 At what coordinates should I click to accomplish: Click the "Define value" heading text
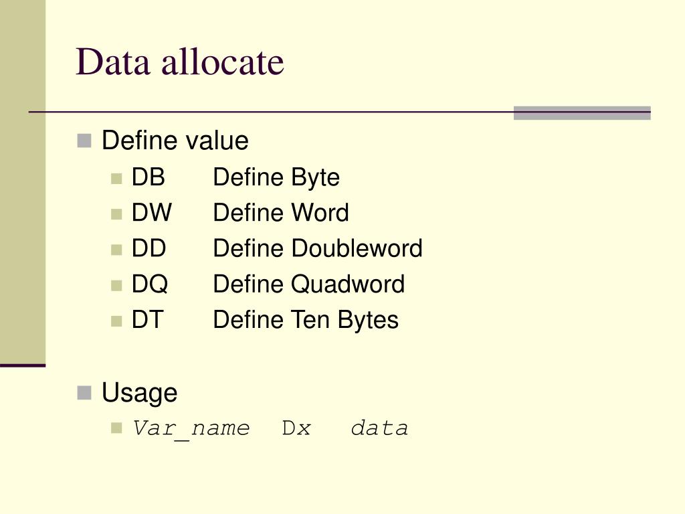[175, 141]
